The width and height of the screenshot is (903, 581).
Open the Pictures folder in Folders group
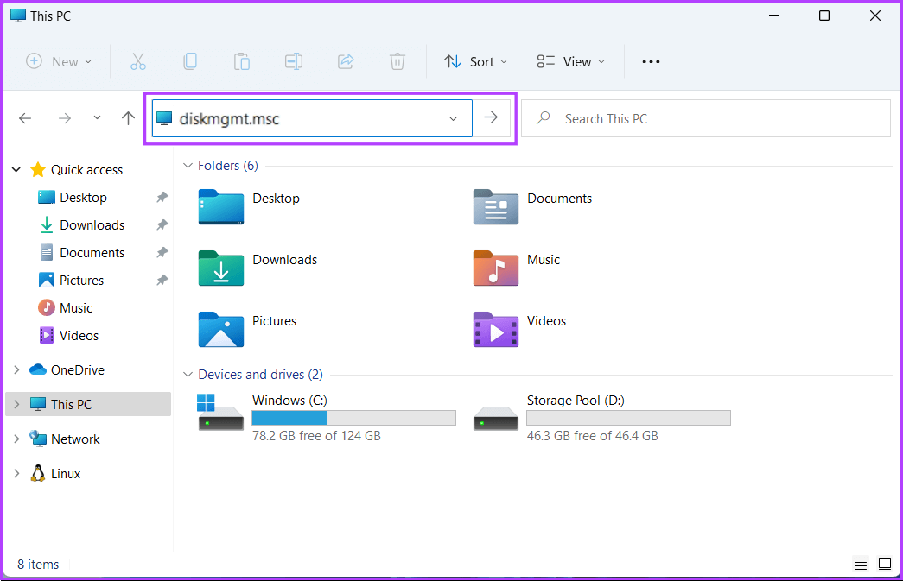click(x=221, y=330)
